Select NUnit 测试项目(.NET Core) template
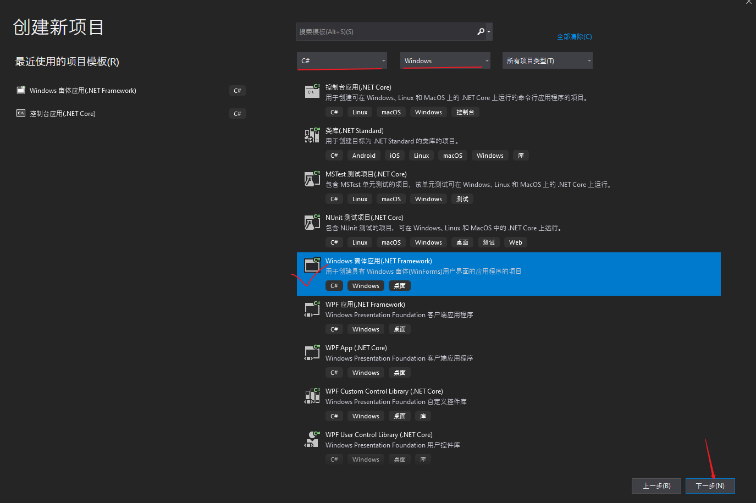The height and width of the screenshot is (503, 756). pyautogui.click(x=365, y=218)
